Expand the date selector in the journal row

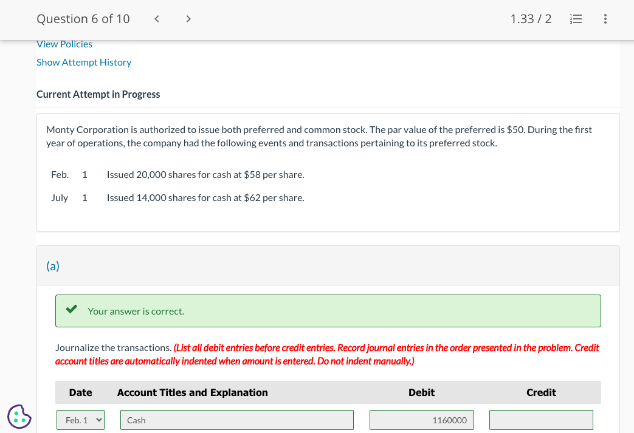(80, 419)
